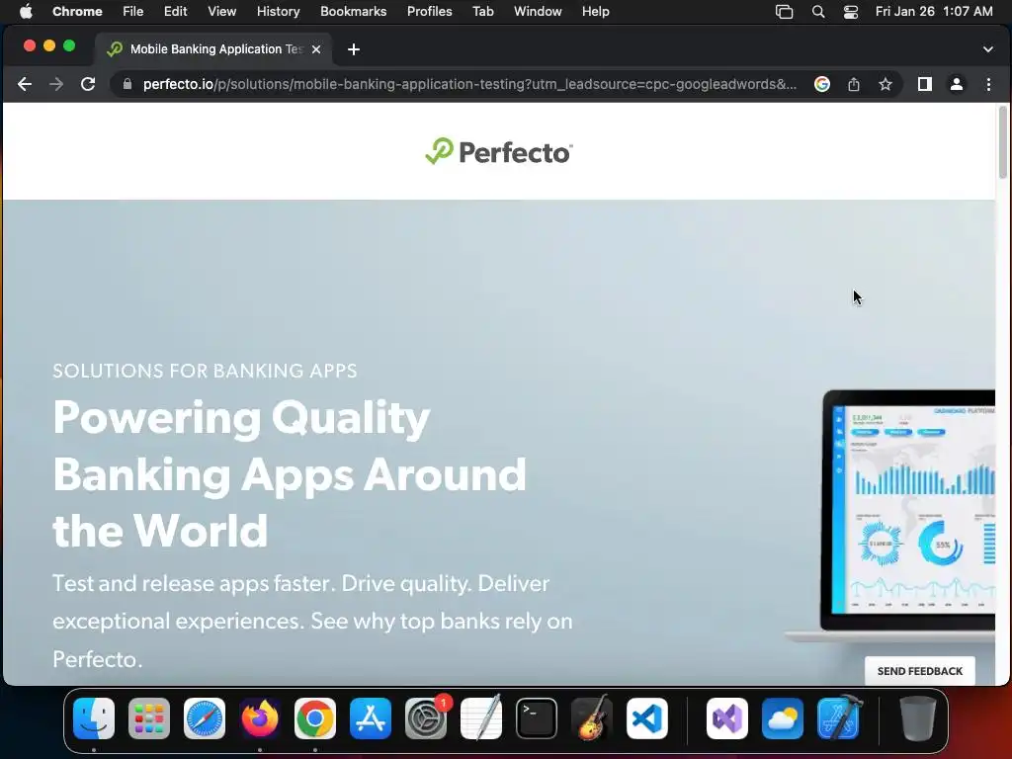Open the Profiles menu
Screen dimensions: 1012x759
click(x=429, y=11)
